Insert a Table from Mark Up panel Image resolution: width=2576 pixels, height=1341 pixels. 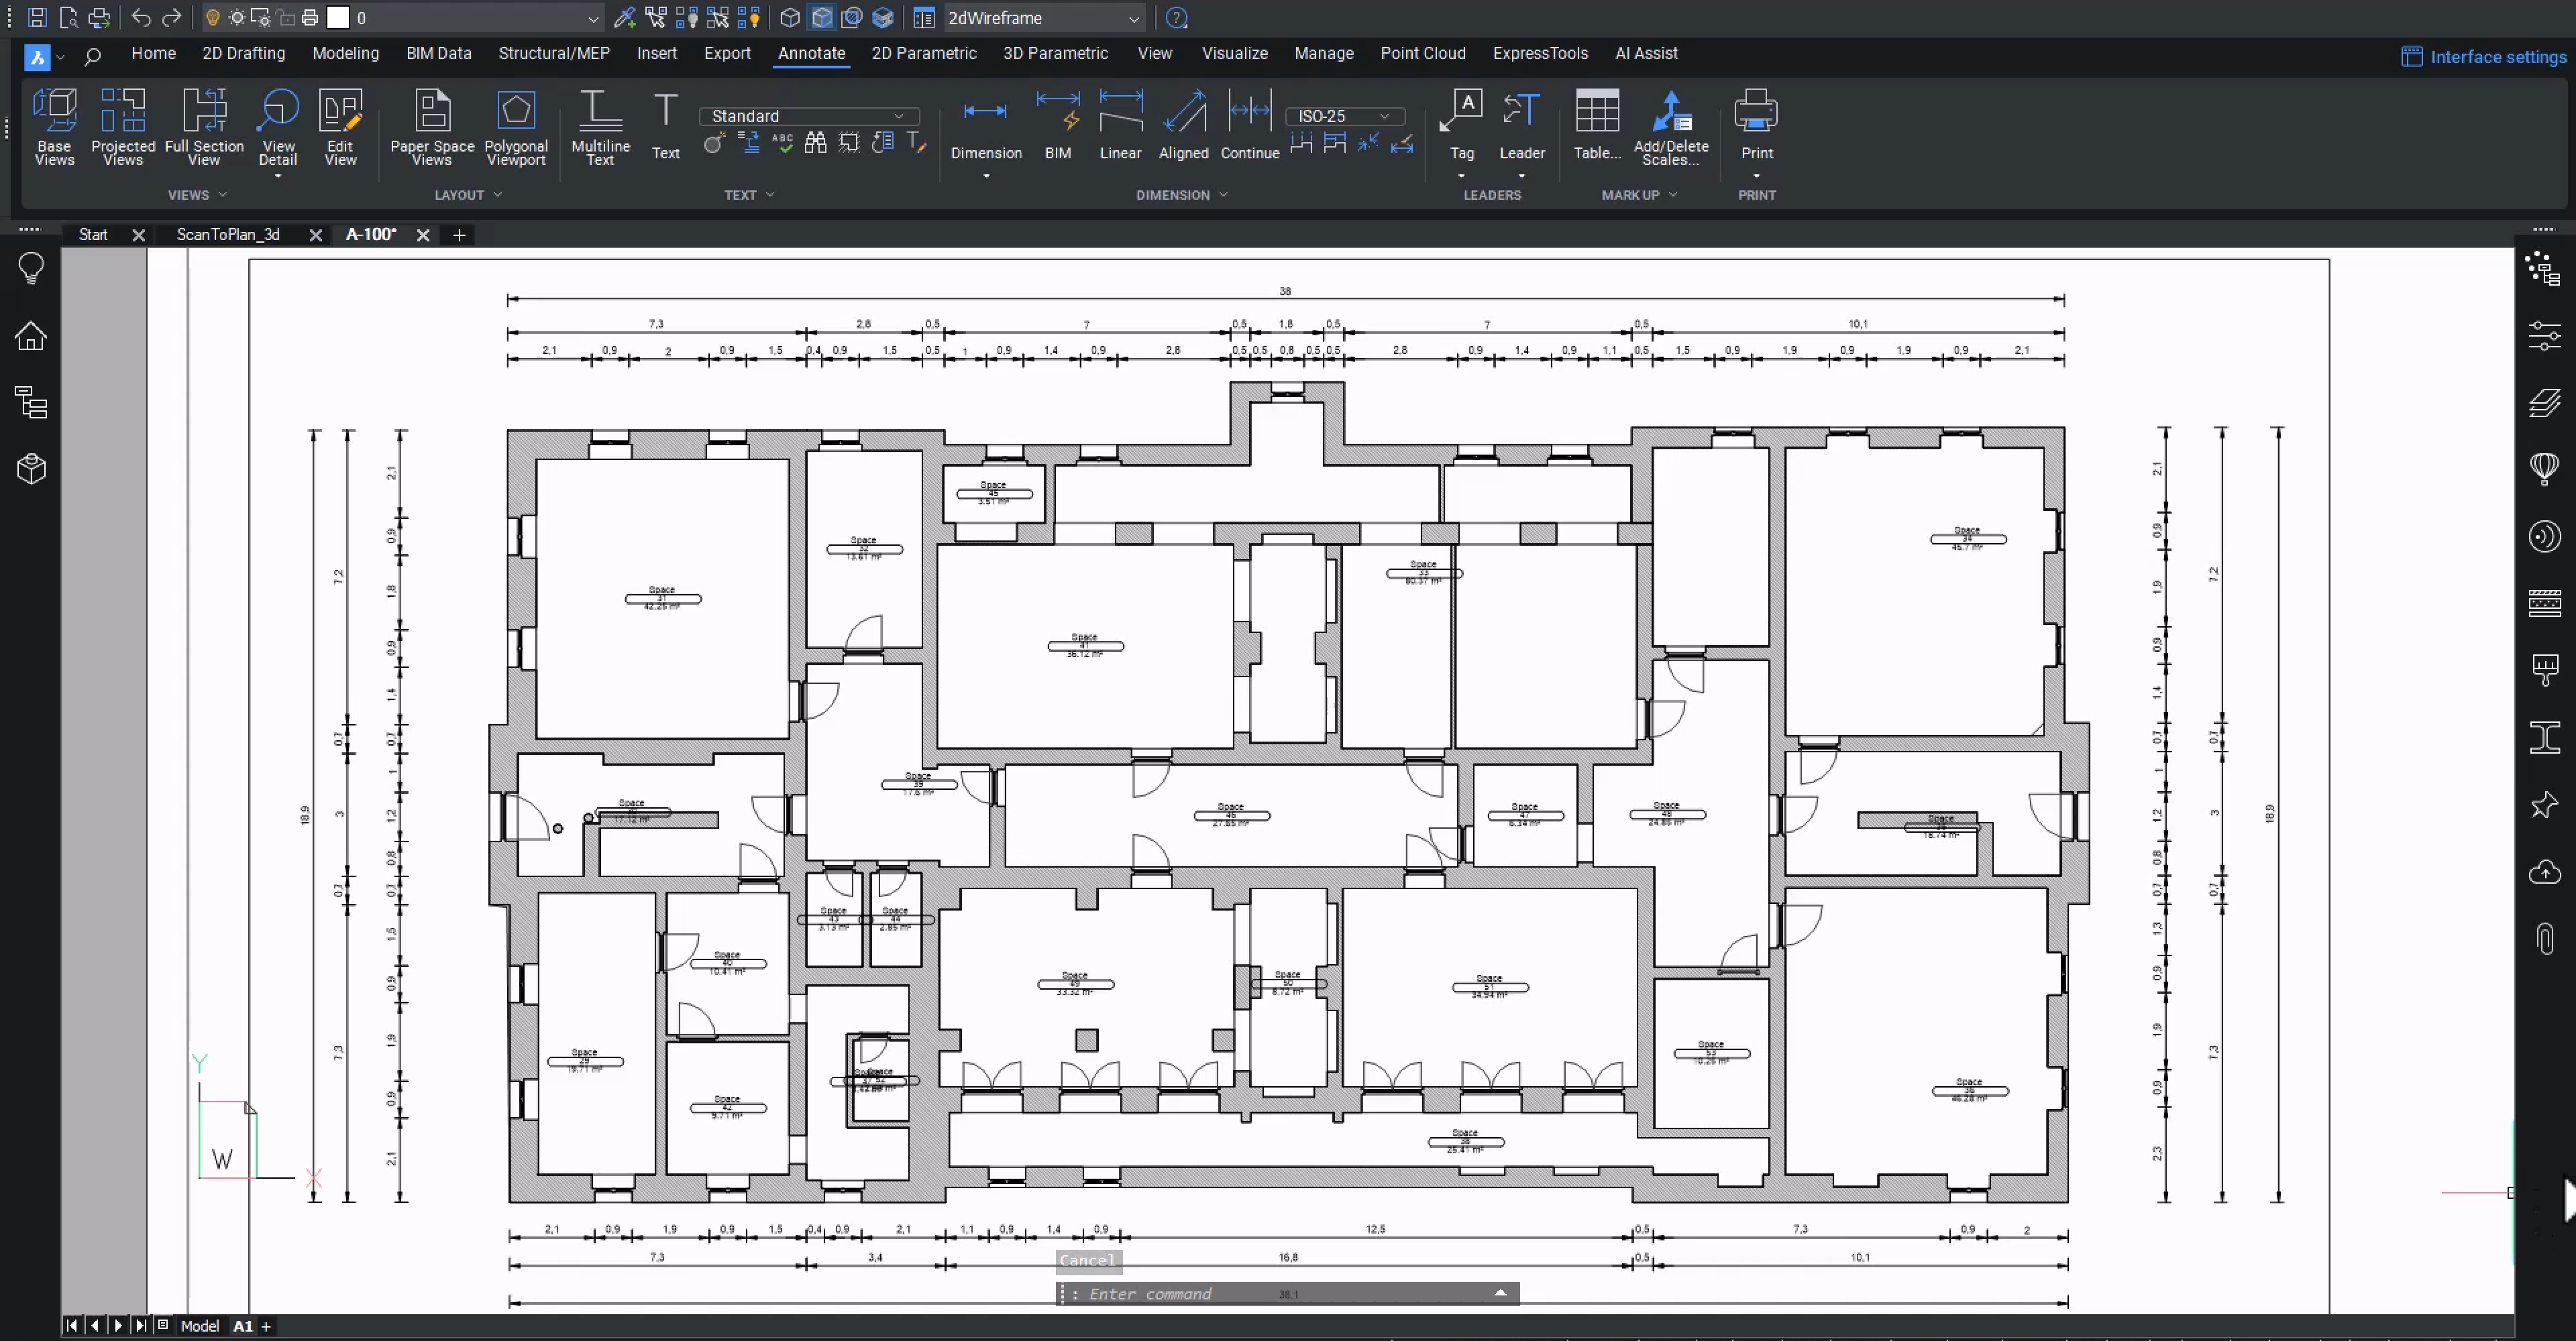(1597, 125)
